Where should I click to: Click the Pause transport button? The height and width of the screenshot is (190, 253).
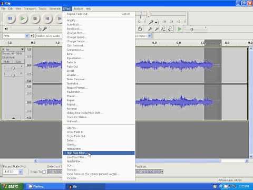(x=10, y=18)
